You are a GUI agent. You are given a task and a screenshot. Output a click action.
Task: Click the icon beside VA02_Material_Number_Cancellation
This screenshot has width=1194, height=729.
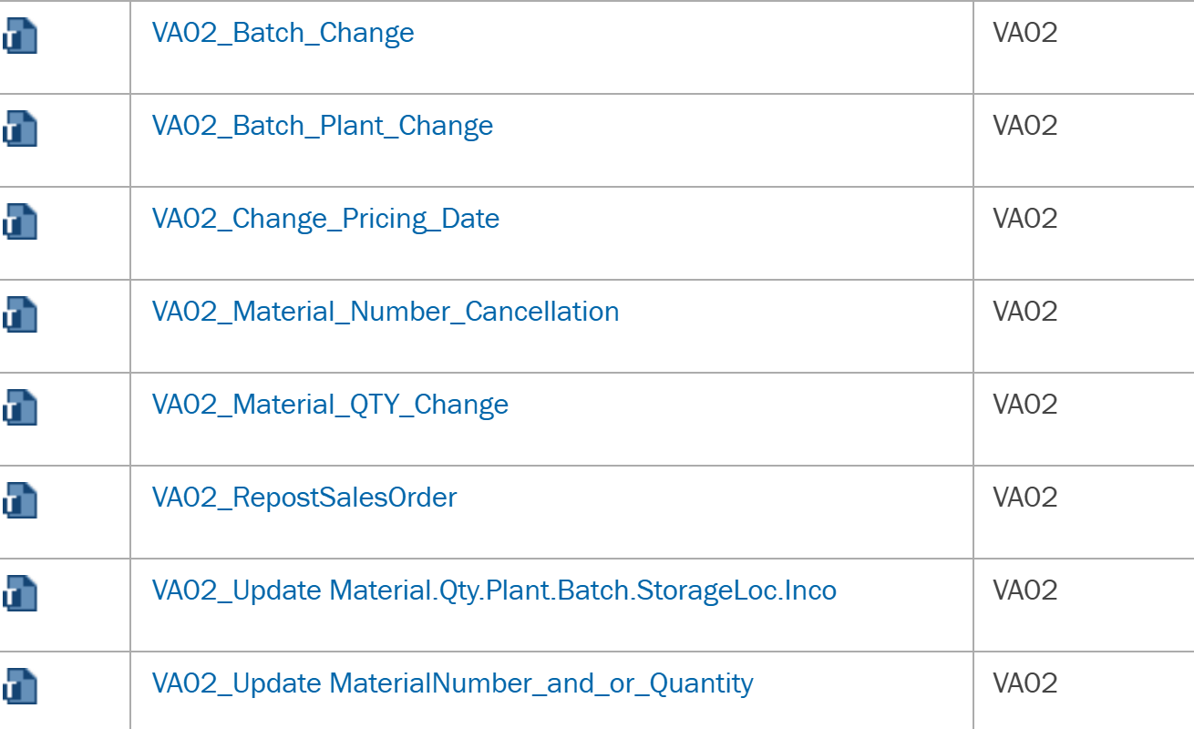pyautogui.click(x=20, y=314)
